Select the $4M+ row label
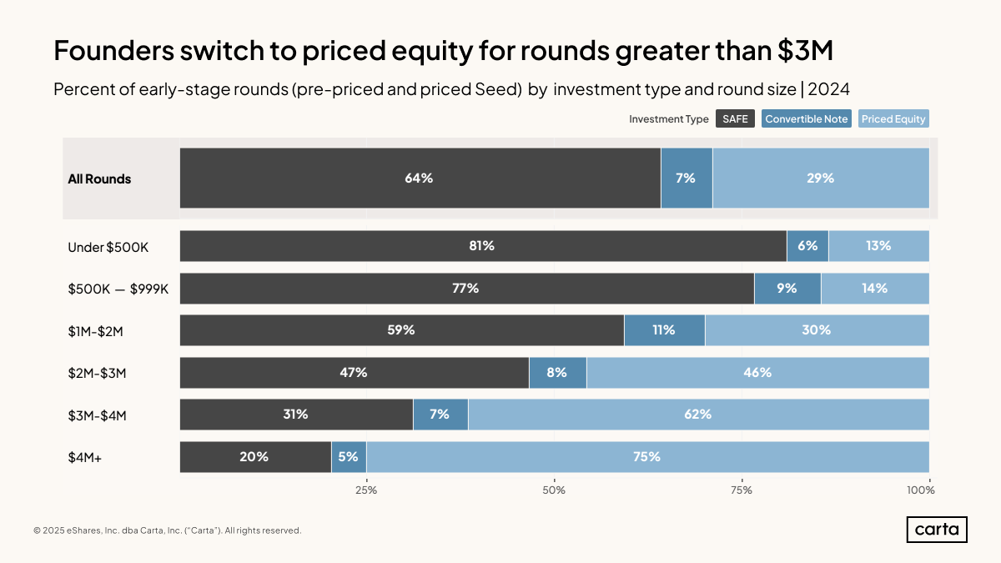Image resolution: width=1001 pixels, height=563 pixels. pyautogui.click(x=84, y=457)
